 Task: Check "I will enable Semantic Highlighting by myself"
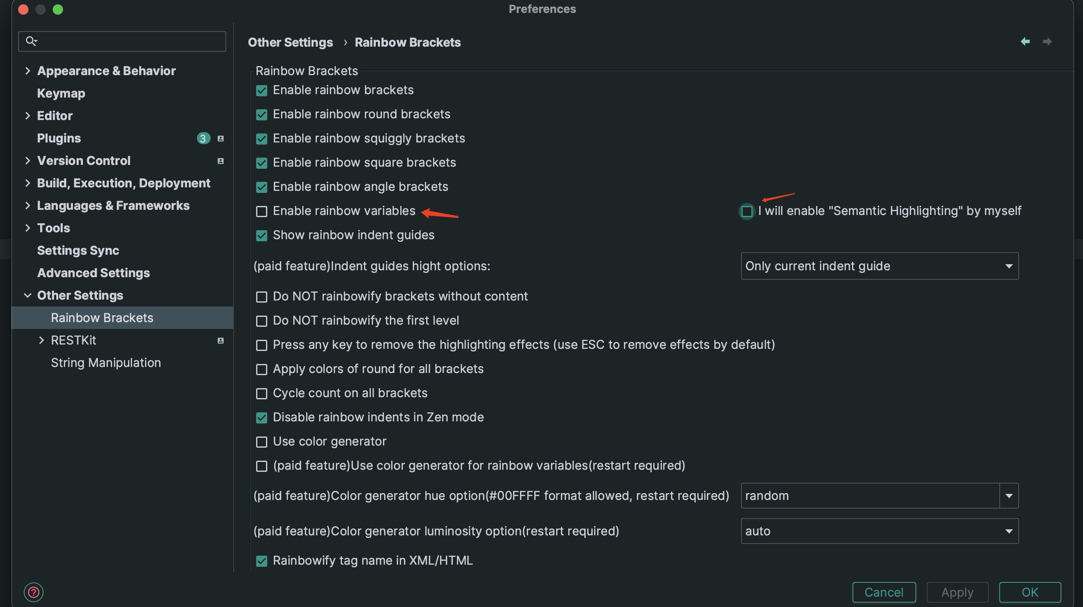pyautogui.click(x=747, y=211)
